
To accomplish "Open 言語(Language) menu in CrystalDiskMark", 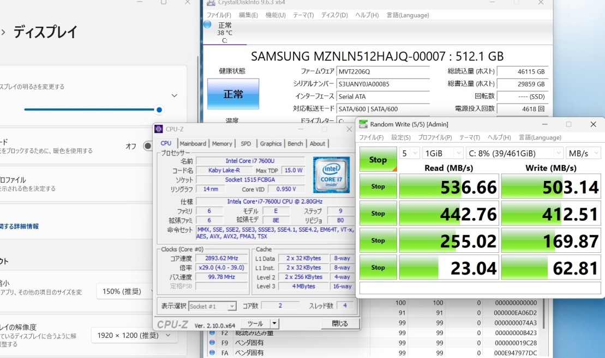I will pyautogui.click(x=540, y=137).
